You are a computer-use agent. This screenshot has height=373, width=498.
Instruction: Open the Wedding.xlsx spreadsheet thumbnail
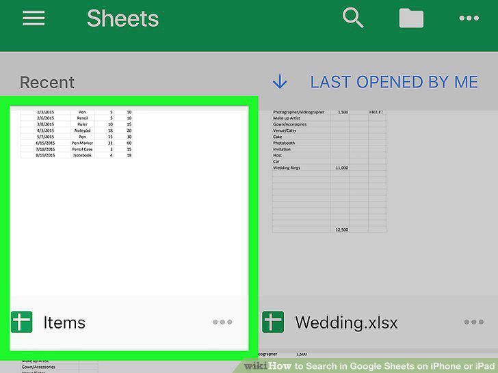coord(378,203)
